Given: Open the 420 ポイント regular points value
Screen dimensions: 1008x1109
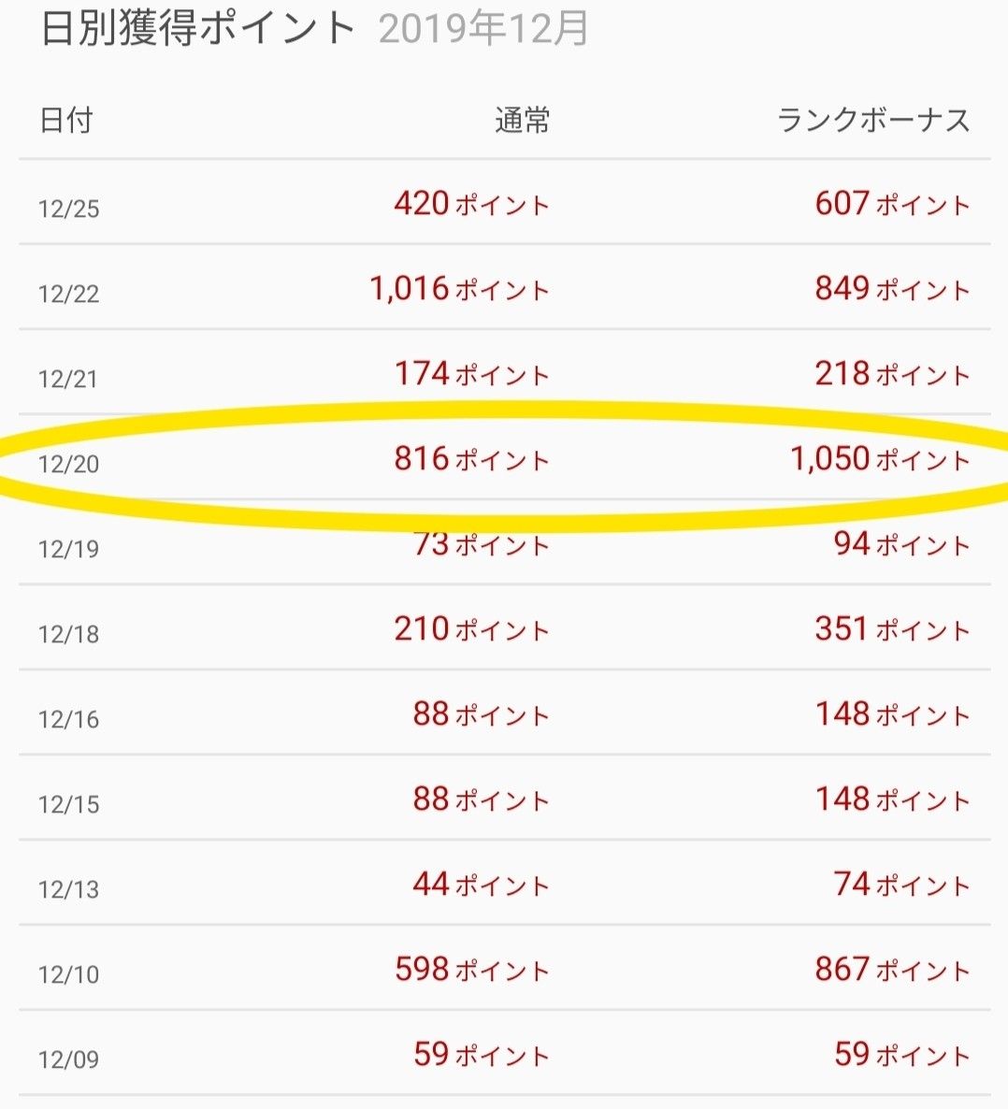Looking at the screenshot, I should point(471,204).
